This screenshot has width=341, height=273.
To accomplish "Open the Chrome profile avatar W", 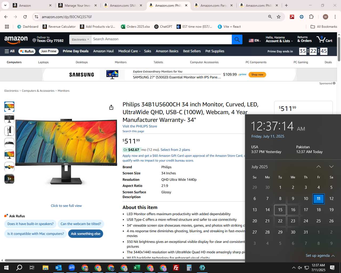I will [325, 17].
